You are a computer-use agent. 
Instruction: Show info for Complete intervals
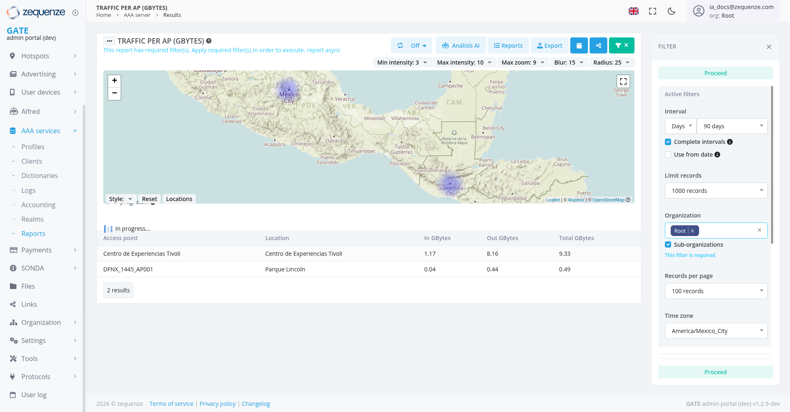(730, 142)
